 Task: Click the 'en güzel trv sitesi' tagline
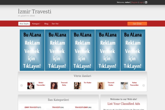(x=26, y=16)
